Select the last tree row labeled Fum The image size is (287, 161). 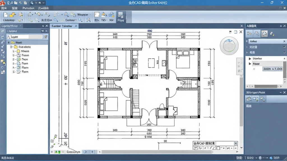click(x=25, y=72)
